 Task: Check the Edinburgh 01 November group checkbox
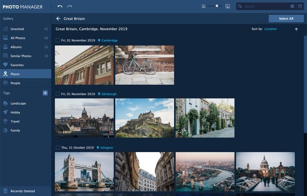click(58, 94)
